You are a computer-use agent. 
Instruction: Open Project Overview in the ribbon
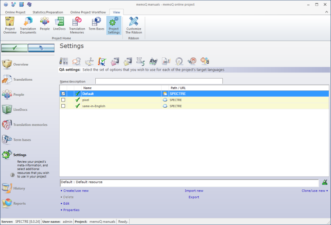point(10,25)
